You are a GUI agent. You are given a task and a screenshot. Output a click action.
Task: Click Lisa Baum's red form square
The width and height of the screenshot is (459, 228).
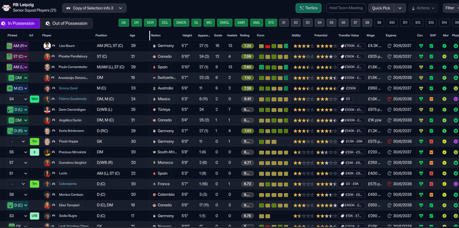[268, 46]
